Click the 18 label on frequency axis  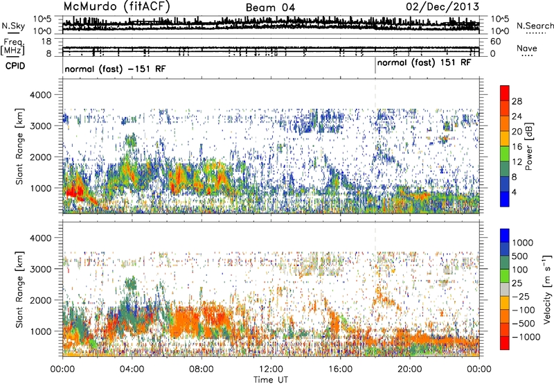[46, 42]
